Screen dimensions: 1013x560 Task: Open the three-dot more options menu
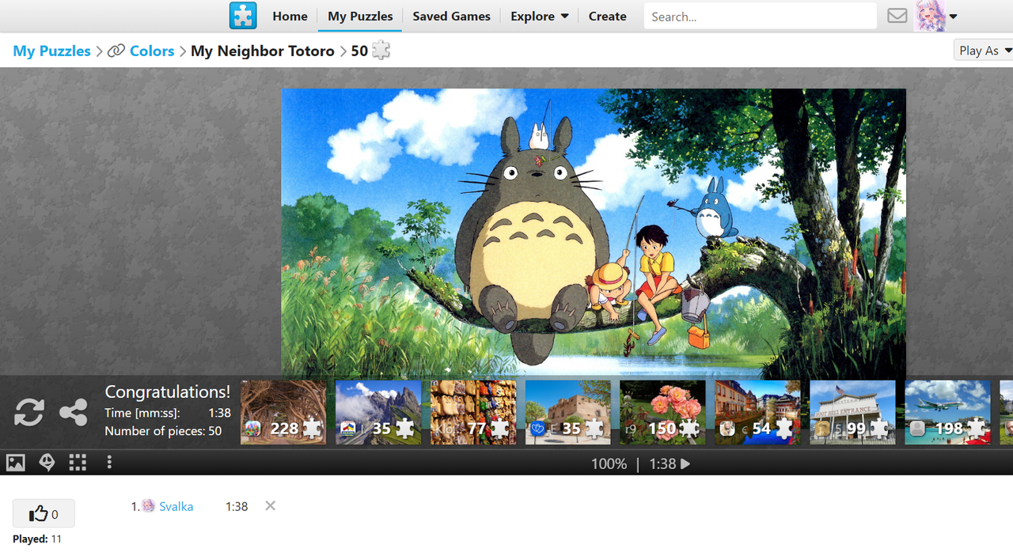click(x=109, y=463)
